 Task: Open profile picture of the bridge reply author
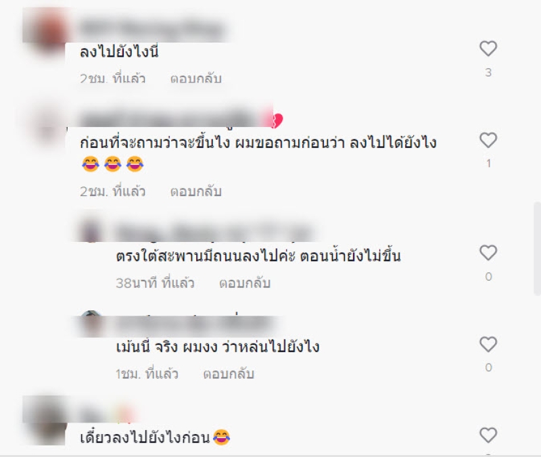tap(91, 231)
